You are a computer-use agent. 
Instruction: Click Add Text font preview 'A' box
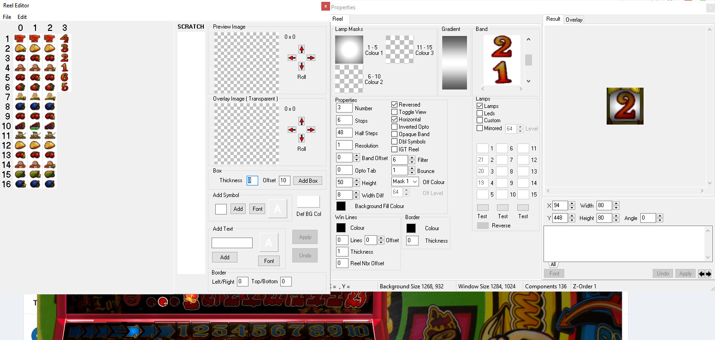[x=269, y=242]
